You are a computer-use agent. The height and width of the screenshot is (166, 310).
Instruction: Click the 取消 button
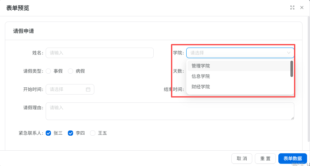point(241,158)
